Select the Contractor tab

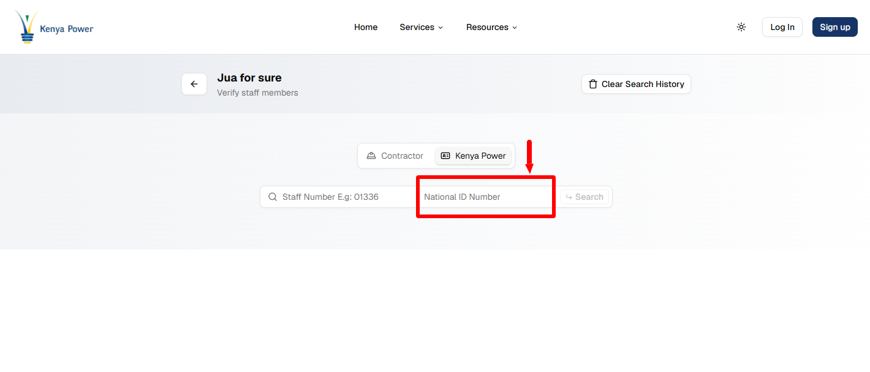click(x=395, y=156)
